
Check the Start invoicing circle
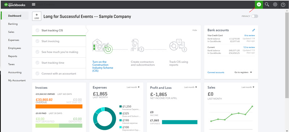(38, 41)
